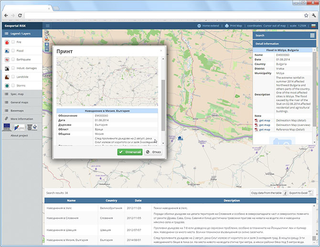Open the More information menu item
This screenshot has width=320, height=247.
(22, 119)
